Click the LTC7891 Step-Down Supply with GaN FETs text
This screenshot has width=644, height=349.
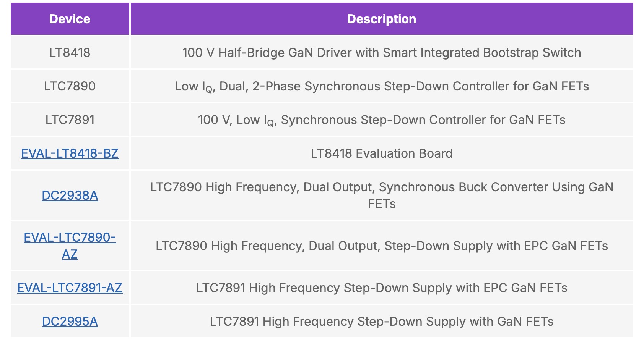381,322
